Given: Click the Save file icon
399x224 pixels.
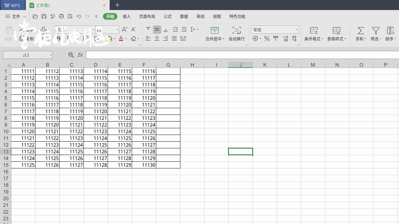Looking at the screenshot, I should coord(44,16).
